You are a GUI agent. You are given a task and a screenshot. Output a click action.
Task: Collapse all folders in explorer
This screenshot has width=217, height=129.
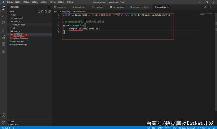[50, 12]
